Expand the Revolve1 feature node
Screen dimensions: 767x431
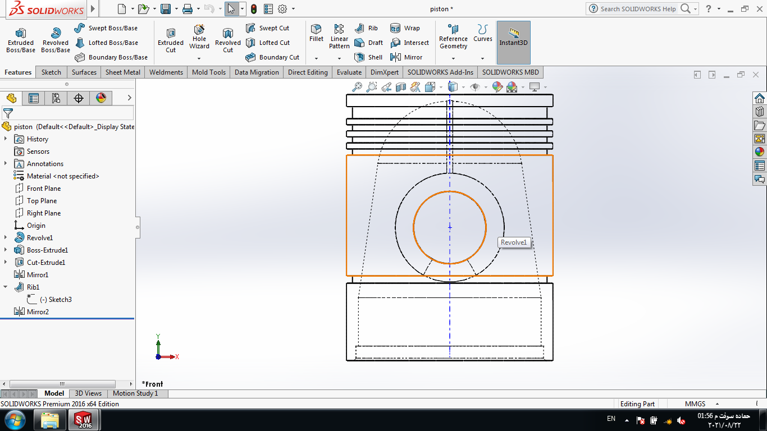point(6,238)
